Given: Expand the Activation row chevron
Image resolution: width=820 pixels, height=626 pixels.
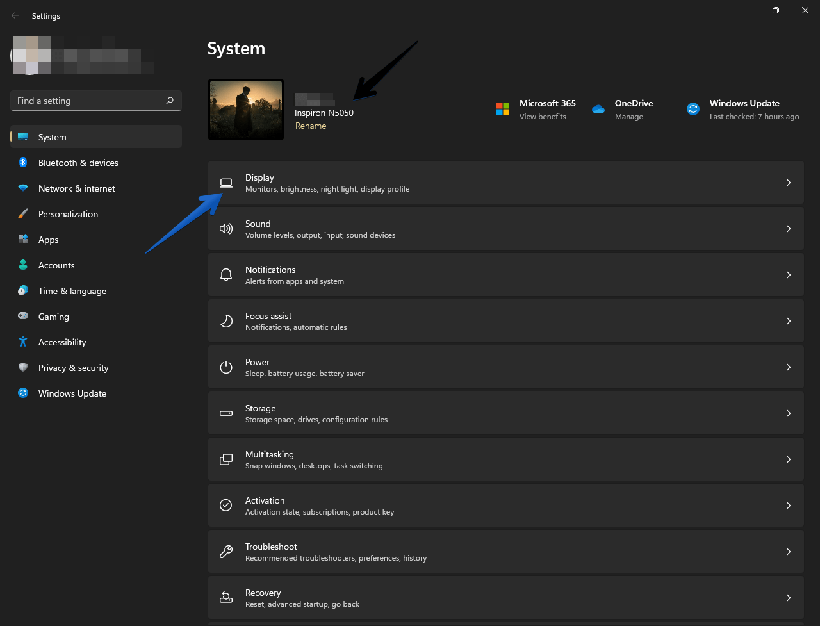Looking at the screenshot, I should [789, 506].
